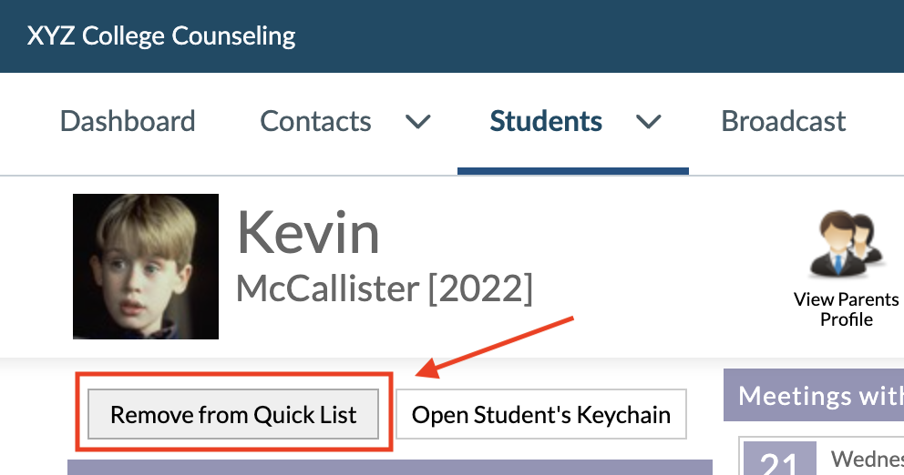Click the purple section bar below Quick List button

pos(390,467)
